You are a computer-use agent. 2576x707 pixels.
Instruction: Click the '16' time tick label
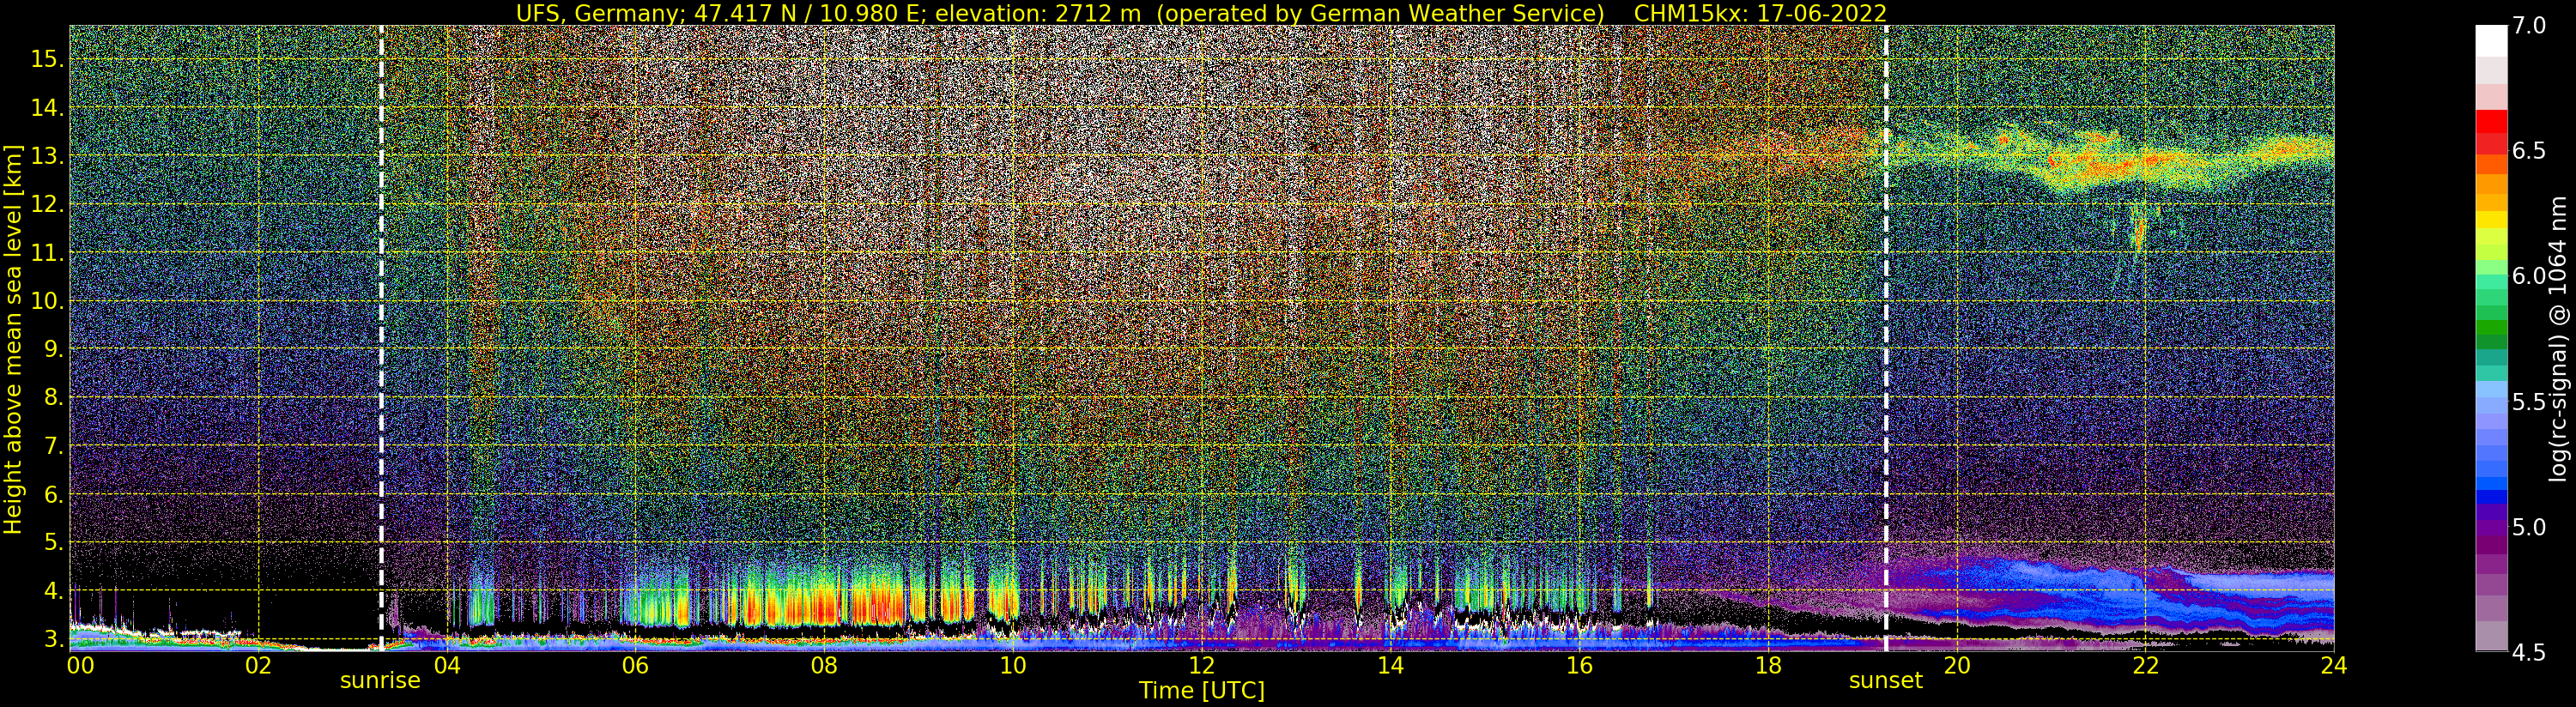[1579, 665]
